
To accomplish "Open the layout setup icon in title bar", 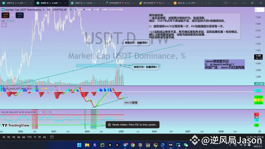I will 225,3.
